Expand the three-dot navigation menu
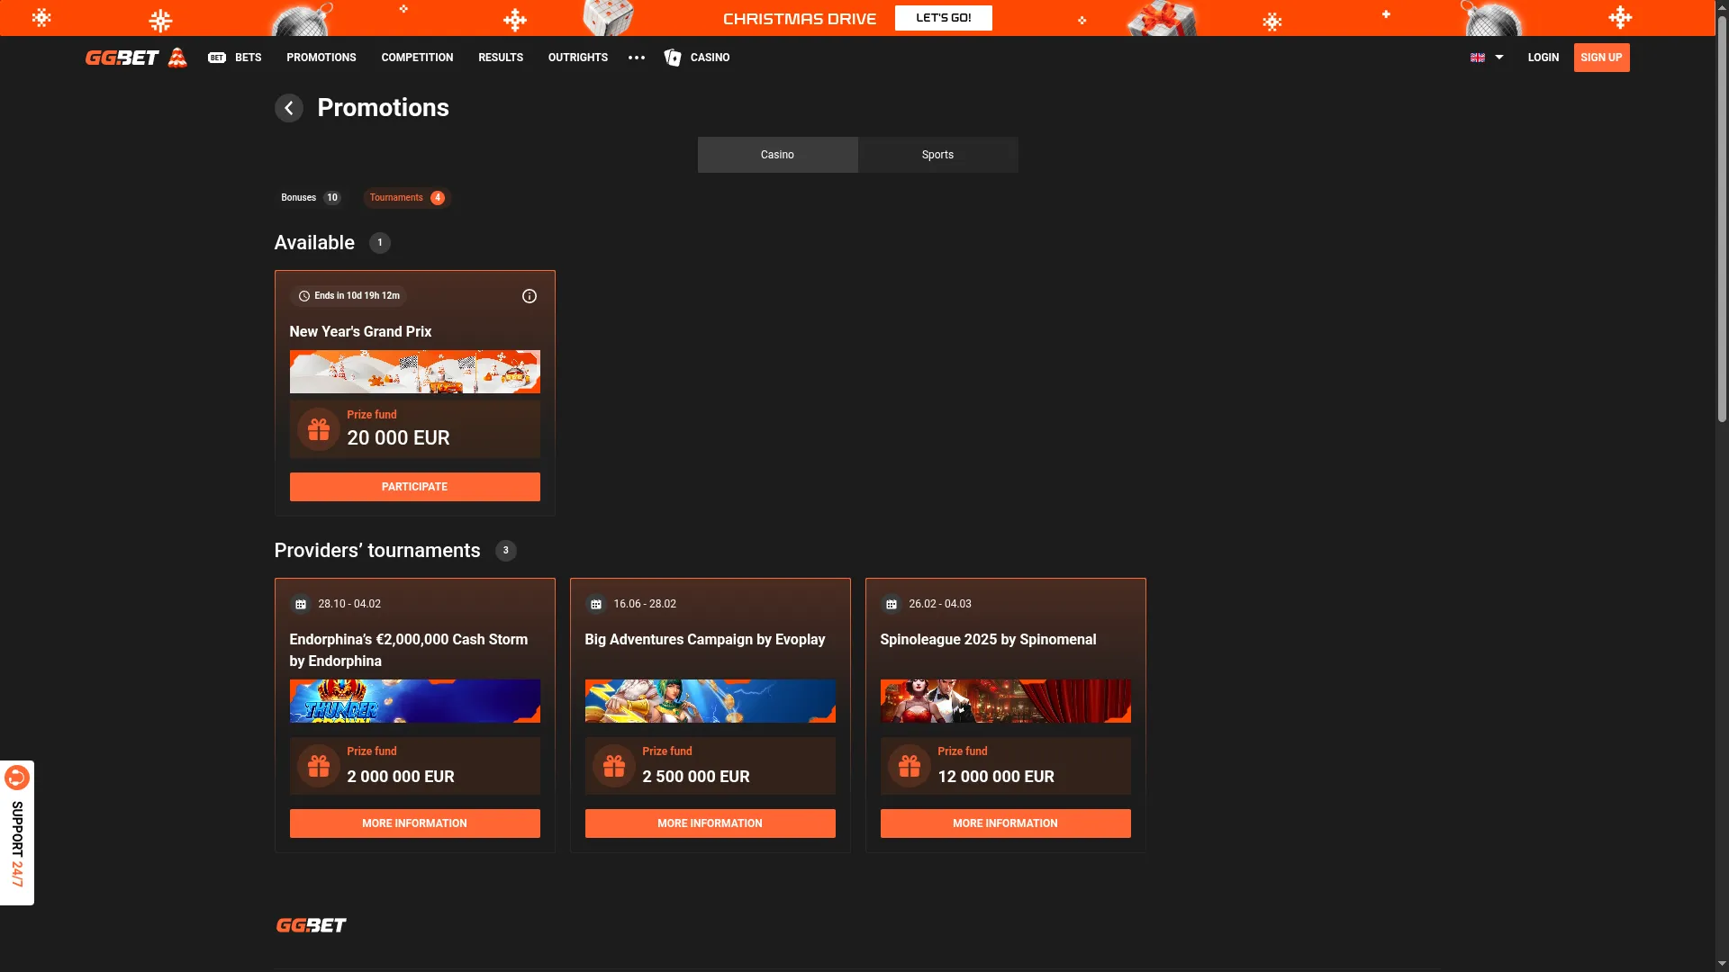This screenshot has width=1729, height=972. click(637, 58)
